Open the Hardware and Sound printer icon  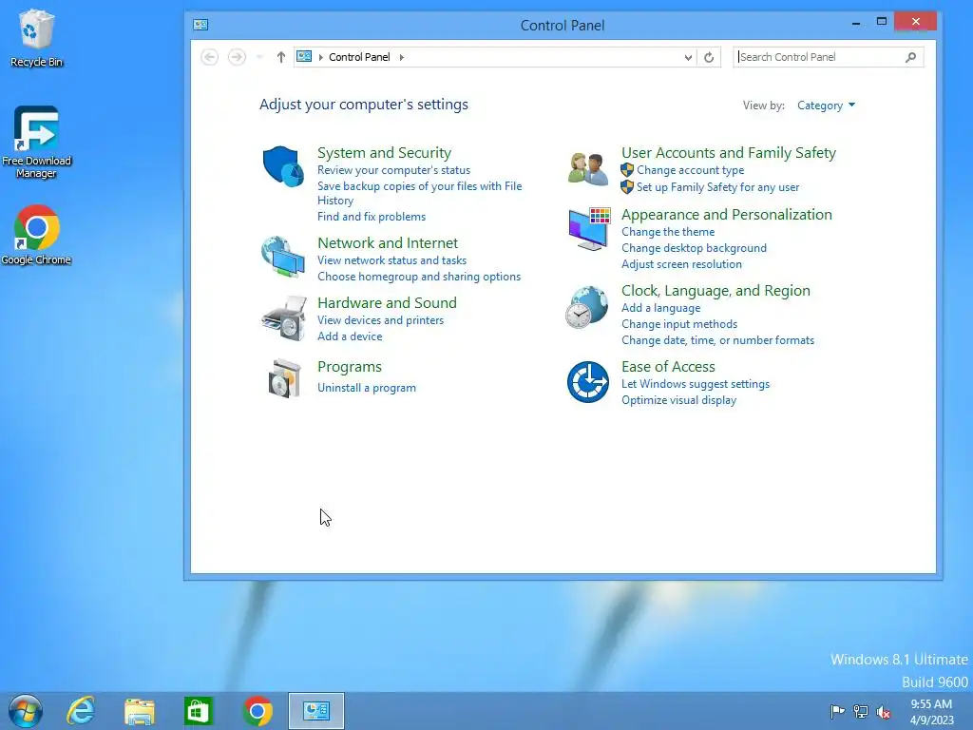point(284,318)
